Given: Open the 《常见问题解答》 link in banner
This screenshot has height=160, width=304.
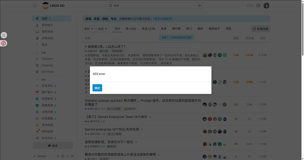Looking at the screenshot, I should [163, 19].
